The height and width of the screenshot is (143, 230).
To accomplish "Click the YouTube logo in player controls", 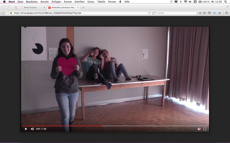I will click(x=199, y=129).
